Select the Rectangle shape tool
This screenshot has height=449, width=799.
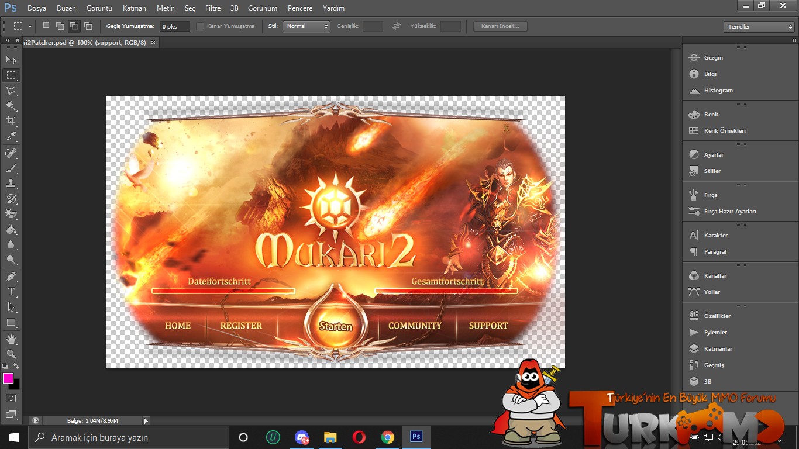(11, 322)
